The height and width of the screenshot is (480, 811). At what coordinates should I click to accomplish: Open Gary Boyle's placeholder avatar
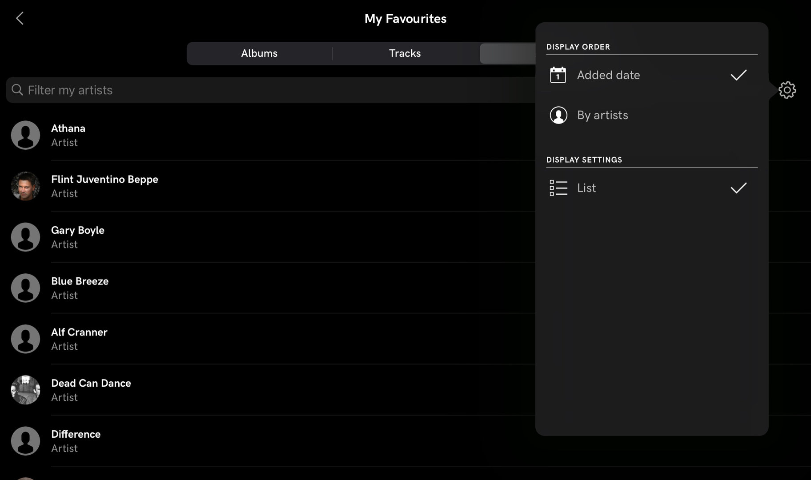point(26,237)
